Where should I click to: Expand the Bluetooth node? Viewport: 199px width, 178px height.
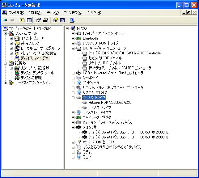(73, 38)
